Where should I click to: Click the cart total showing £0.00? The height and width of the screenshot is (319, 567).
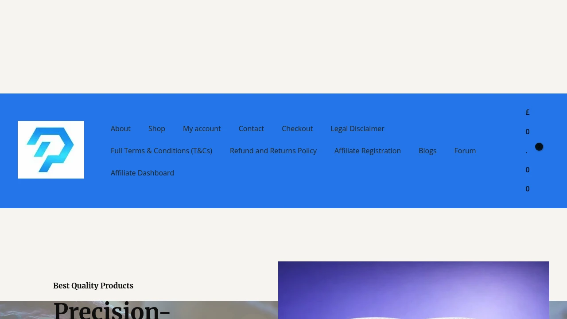[x=528, y=151]
